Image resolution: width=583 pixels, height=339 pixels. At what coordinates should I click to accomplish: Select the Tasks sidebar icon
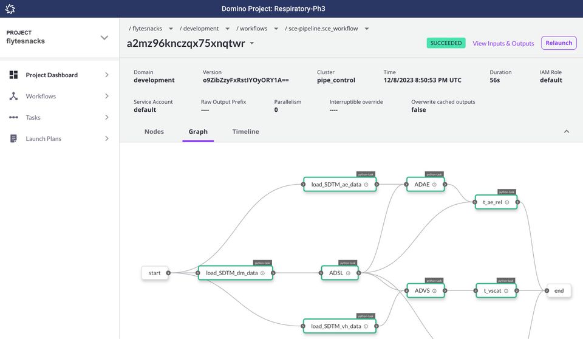pyautogui.click(x=13, y=117)
